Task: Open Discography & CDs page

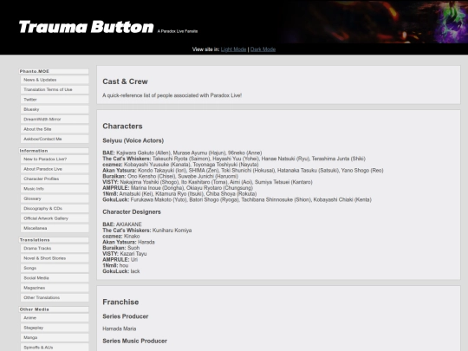Action: pyautogui.click(x=55, y=208)
